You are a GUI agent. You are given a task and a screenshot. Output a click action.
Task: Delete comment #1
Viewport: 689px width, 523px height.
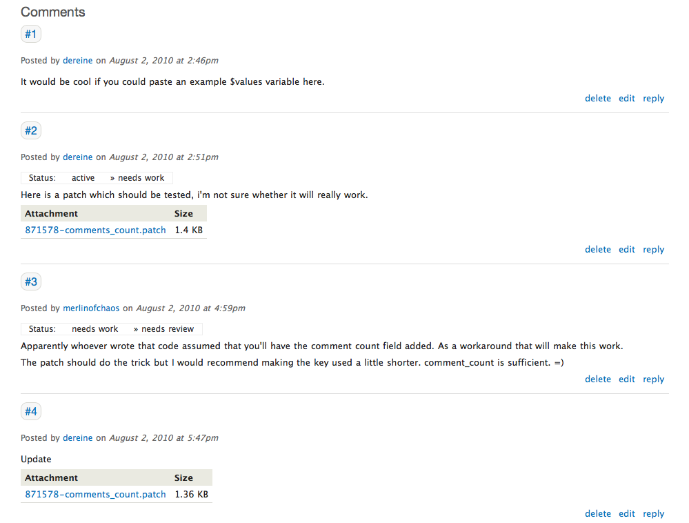pos(597,99)
